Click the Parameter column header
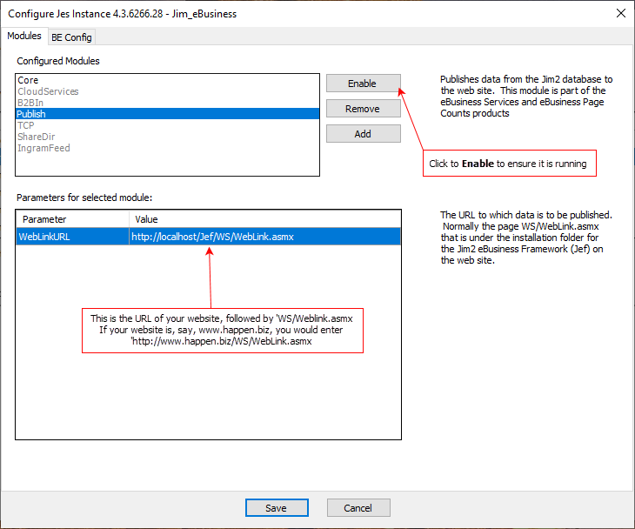Image resolution: width=635 pixels, height=529 pixels. coord(72,219)
